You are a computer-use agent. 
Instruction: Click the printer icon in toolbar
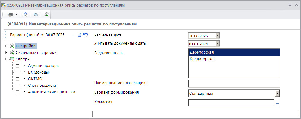(10, 14)
